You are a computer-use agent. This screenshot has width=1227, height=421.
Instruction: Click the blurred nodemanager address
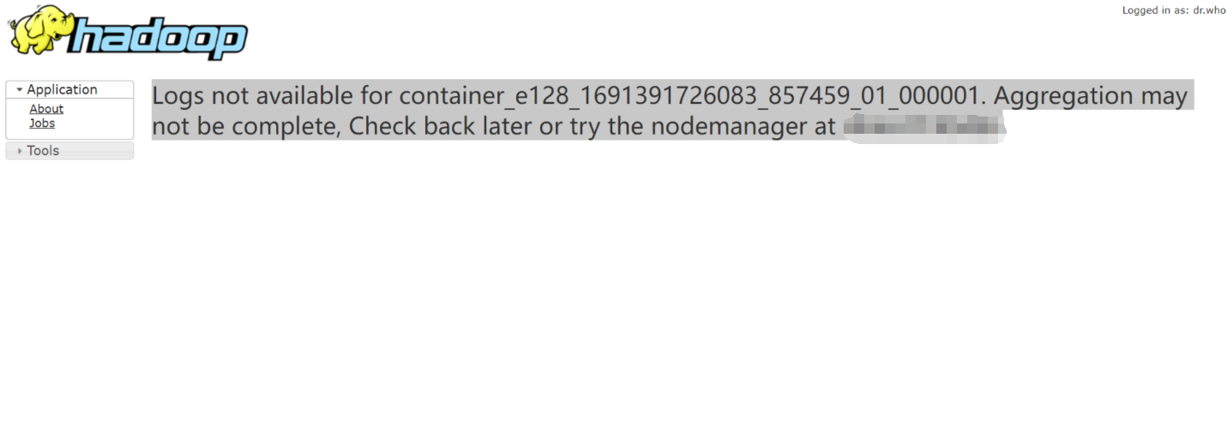coord(923,128)
